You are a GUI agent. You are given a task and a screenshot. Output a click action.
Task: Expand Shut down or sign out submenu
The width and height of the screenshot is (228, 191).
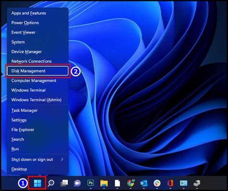tap(38, 159)
